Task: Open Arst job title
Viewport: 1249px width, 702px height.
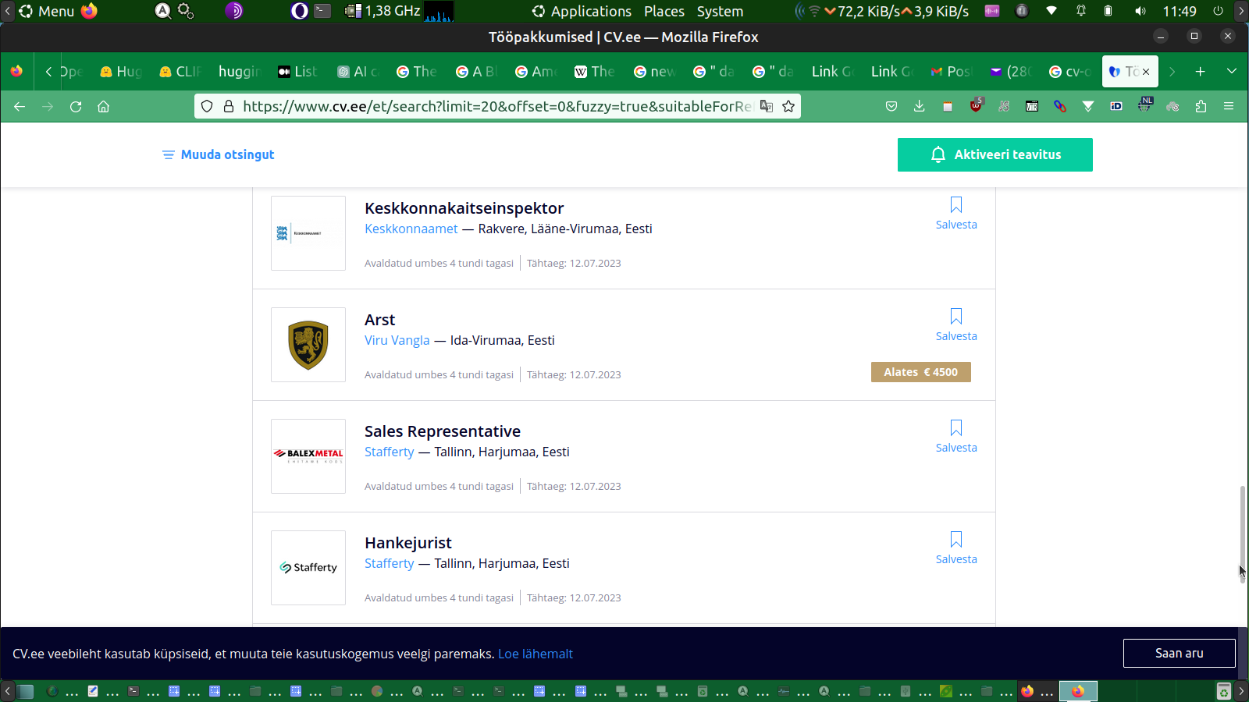Action: [x=380, y=320]
